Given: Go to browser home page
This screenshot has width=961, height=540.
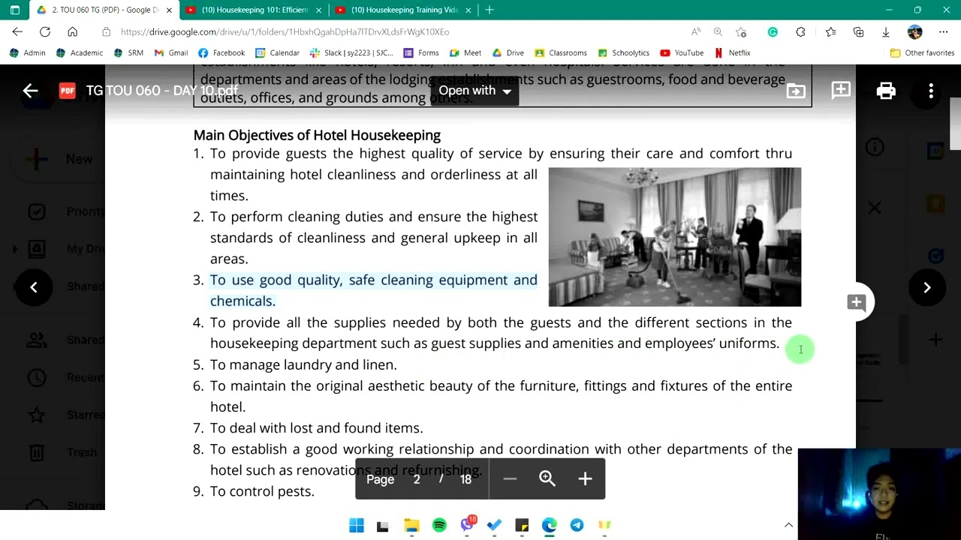Looking at the screenshot, I should coord(73,31).
